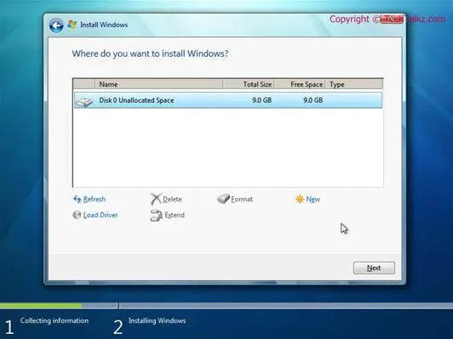Click the Next button

tap(374, 268)
